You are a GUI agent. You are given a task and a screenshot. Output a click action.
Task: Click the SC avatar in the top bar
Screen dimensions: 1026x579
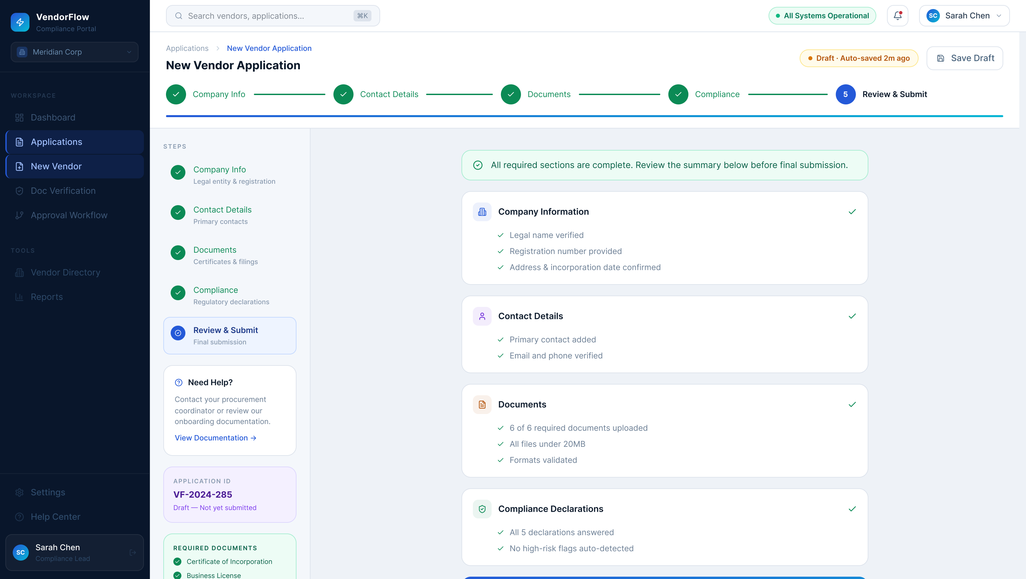pos(933,15)
